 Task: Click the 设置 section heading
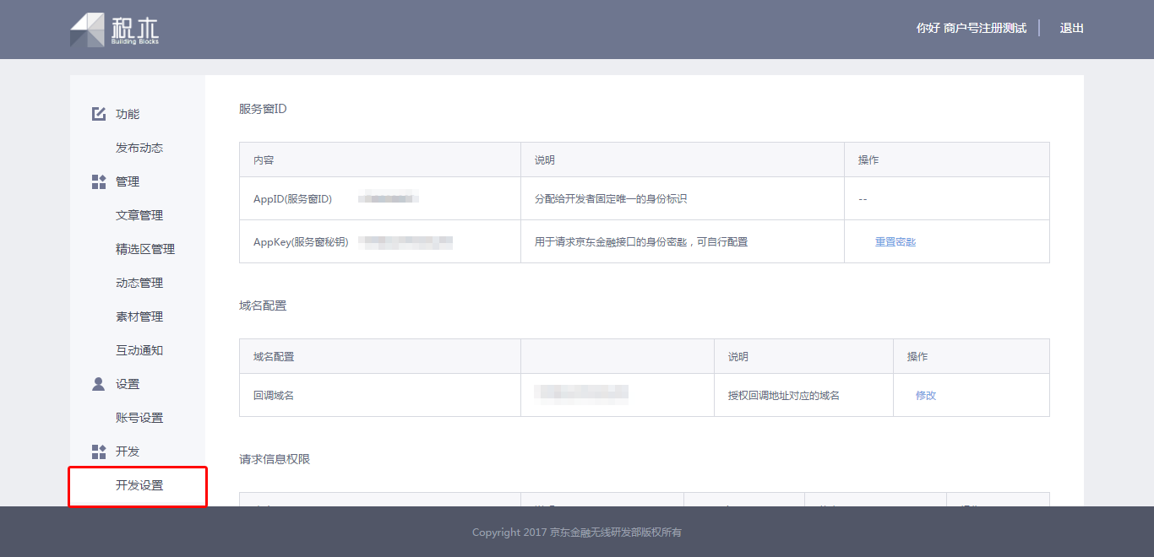pyautogui.click(x=128, y=384)
